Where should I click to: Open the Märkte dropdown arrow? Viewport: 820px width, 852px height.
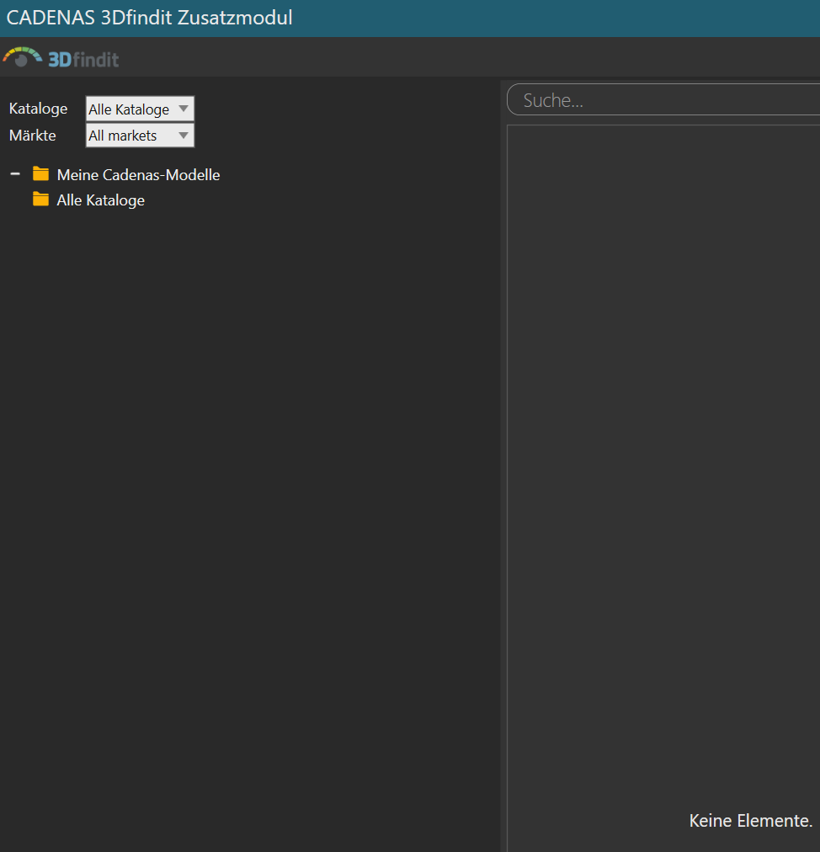tap(184, 136)
